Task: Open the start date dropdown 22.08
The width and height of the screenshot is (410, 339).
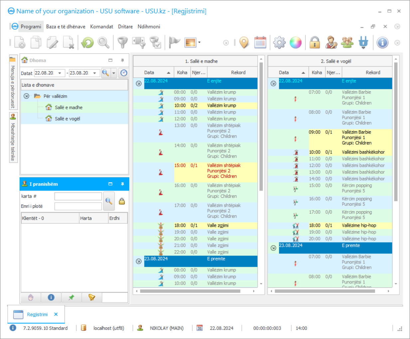Action: 60,73
